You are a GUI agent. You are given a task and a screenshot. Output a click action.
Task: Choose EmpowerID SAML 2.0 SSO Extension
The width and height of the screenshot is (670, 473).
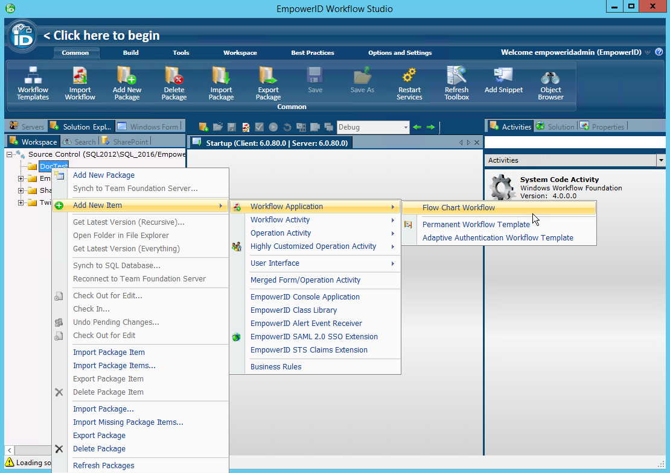[x=313, y=337]
